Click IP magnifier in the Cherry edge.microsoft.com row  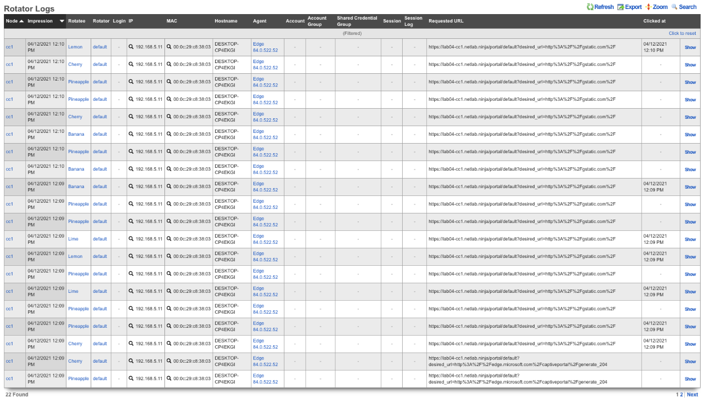tap(131, 362)
